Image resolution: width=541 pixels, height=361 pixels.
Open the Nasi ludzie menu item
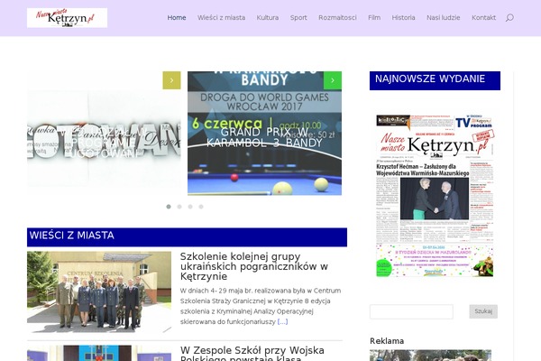click(444, 18)
